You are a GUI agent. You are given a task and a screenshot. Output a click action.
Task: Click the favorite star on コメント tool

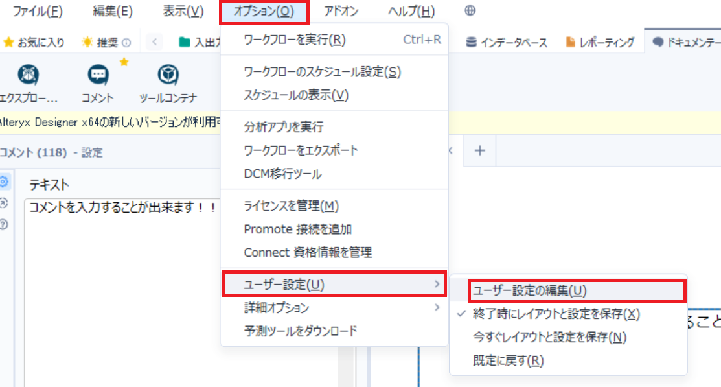[124, 62]
